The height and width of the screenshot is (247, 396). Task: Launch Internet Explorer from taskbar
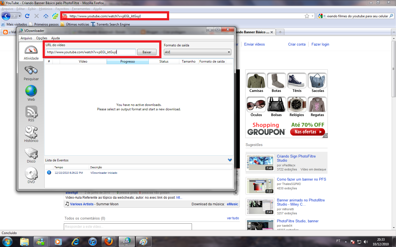pos(75,242)
